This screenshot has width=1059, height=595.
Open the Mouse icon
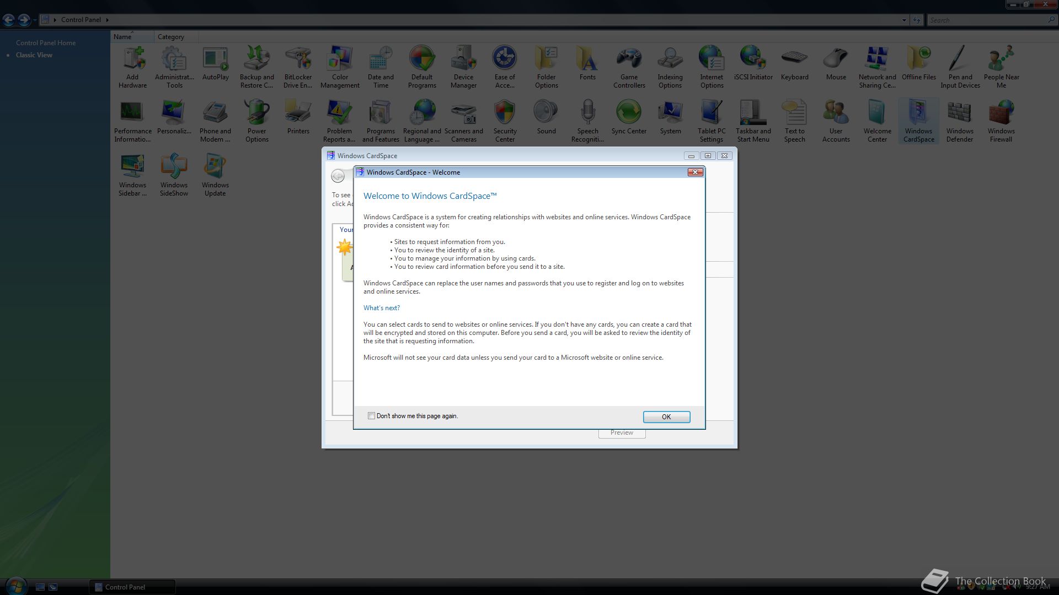click(x=836, y=63)
